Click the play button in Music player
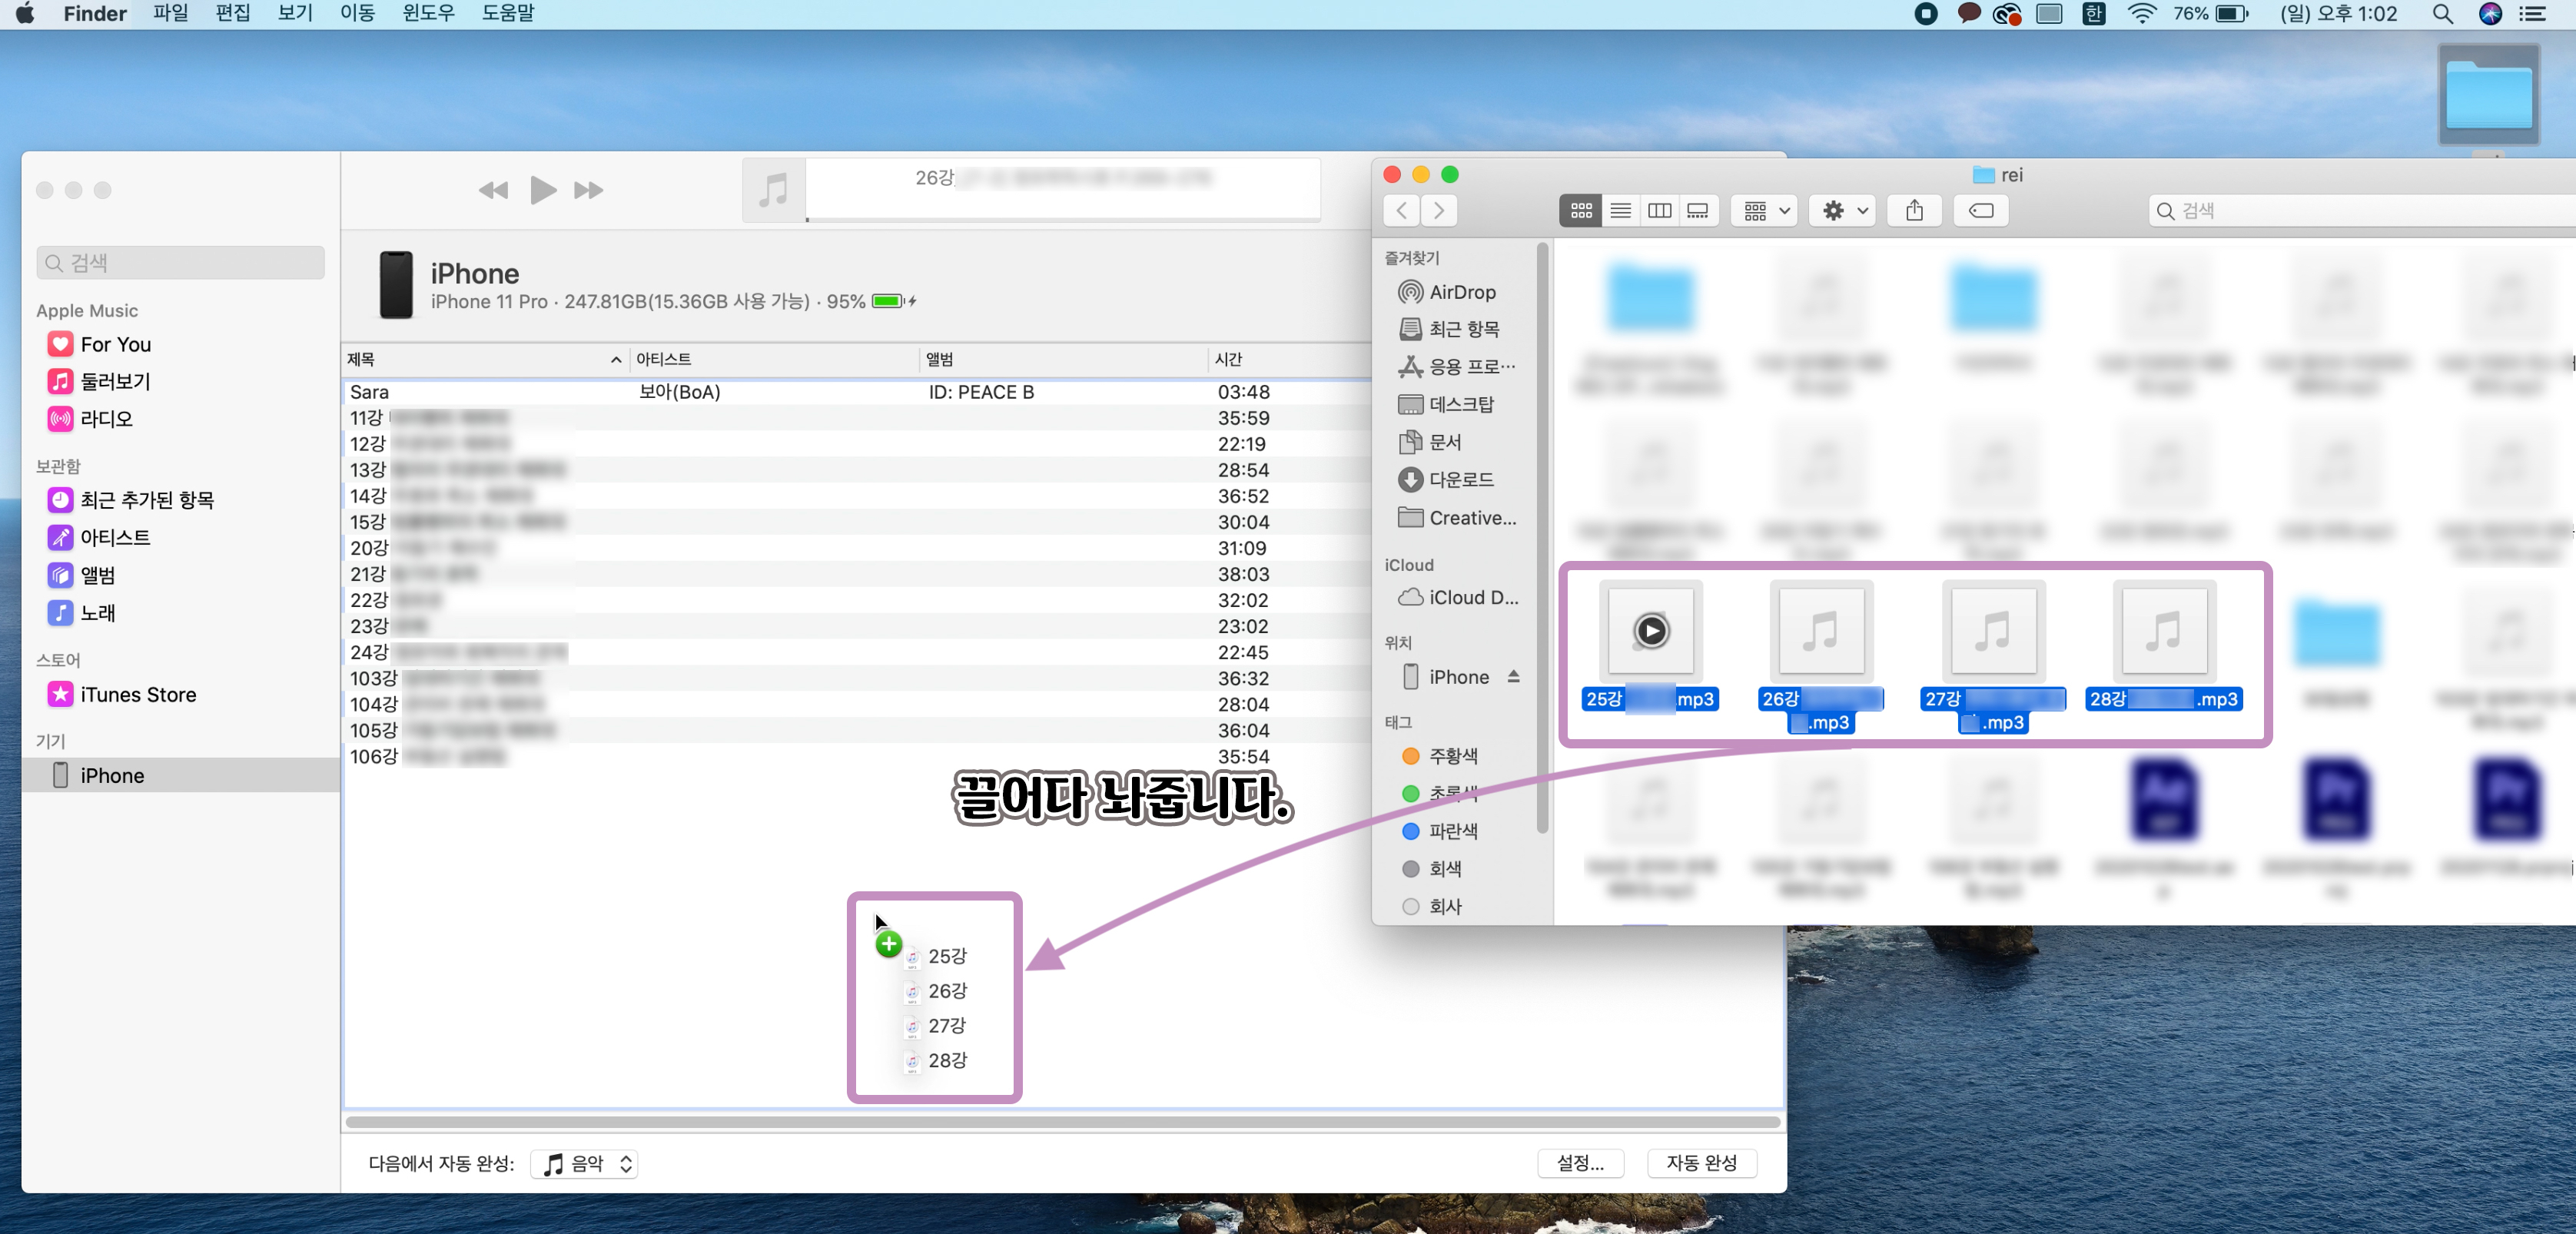Image resolution: width=2576 pixels, height=1234 pixels. pos(543,190)
